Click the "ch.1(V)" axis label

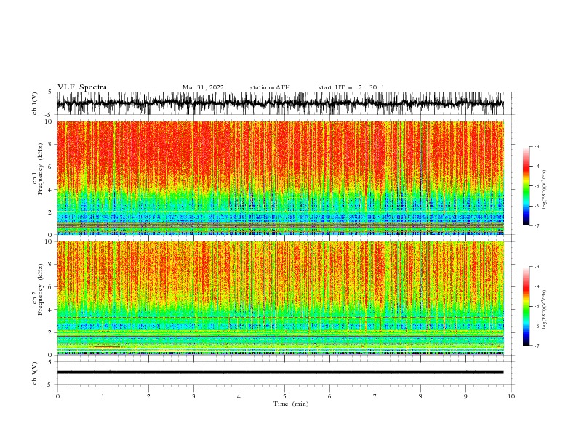pos(35,103)
